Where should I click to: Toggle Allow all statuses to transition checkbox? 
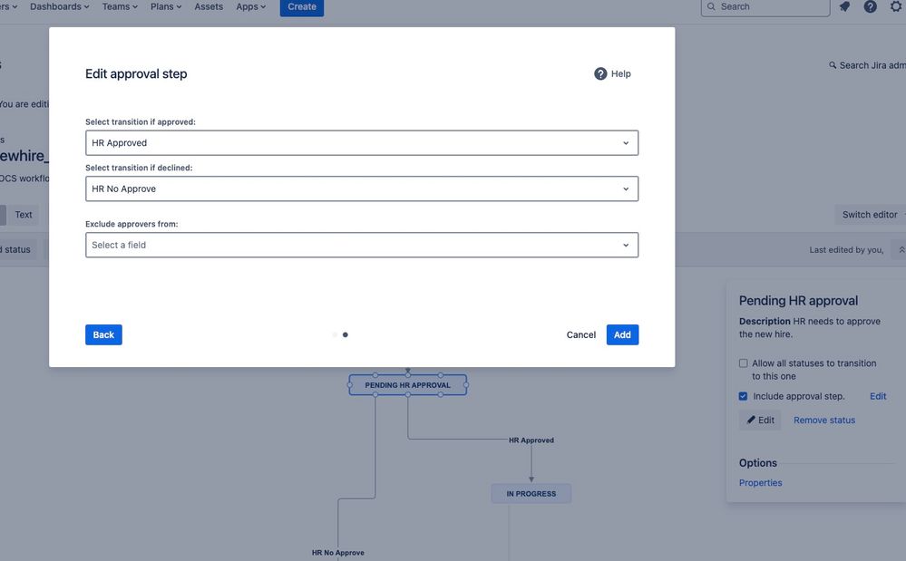743,363
